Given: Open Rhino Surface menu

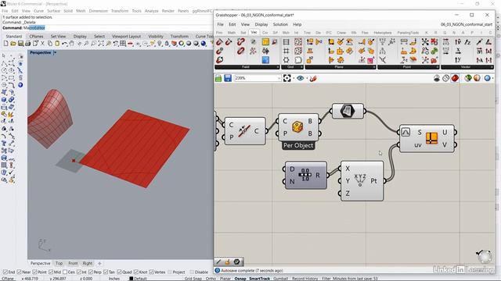Looking at the screenshot, I should [x=54, y=11].
